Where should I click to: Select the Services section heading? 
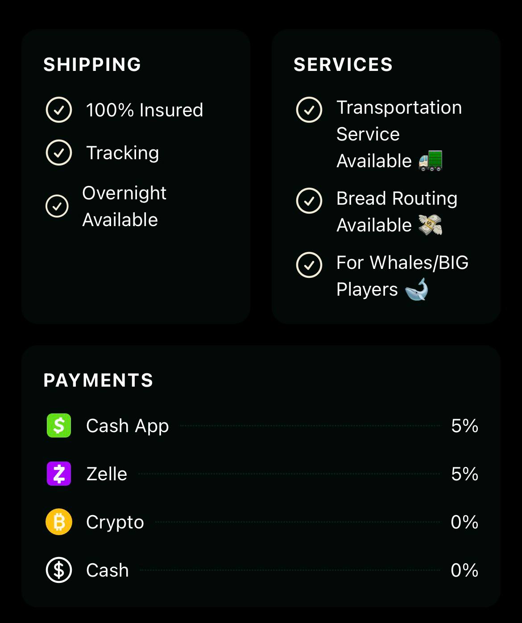[343, 65]
